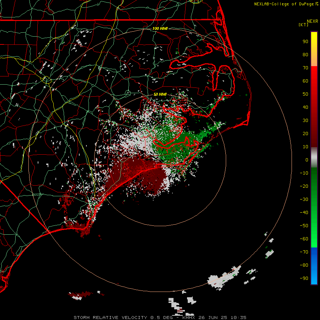
Task: Click the -80 value on the velocity scale
Action: [304, 265]
